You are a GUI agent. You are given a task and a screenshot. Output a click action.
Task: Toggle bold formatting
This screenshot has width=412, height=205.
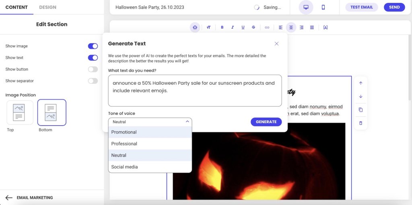(x=222, y=27)
